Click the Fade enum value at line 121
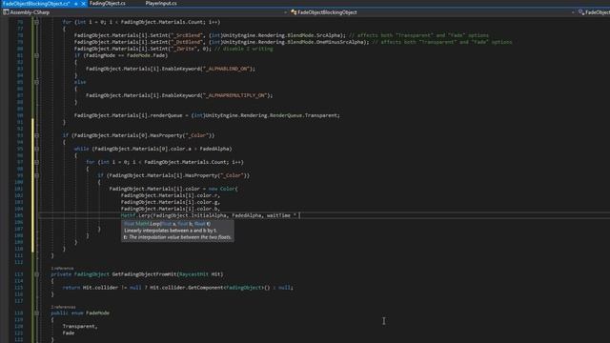This screenshot has width=610, height=343. coord(69,333)
